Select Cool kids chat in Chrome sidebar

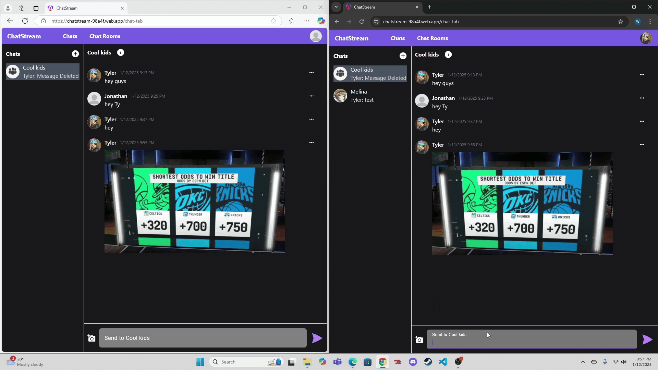(370, 74)
